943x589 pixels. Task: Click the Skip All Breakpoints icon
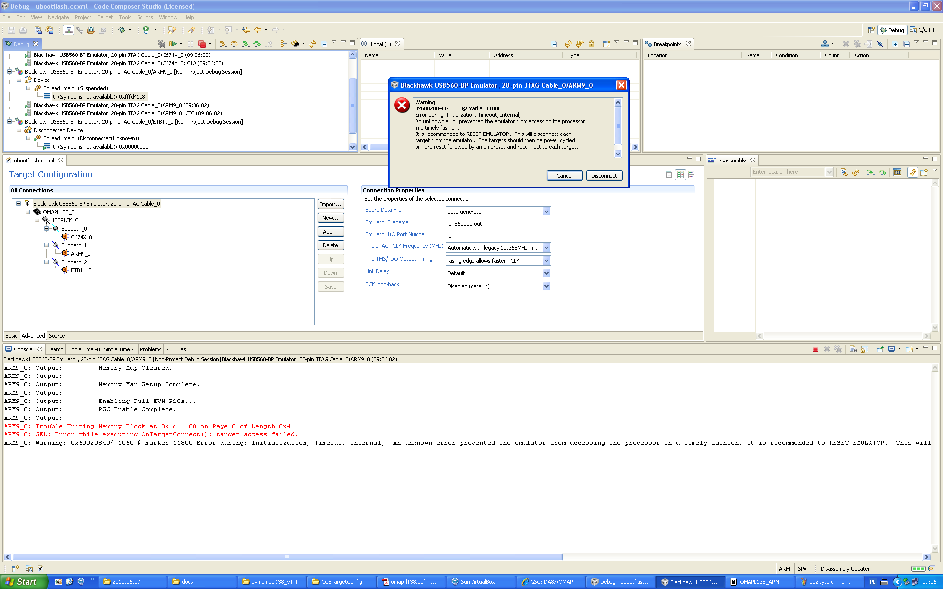880,44
